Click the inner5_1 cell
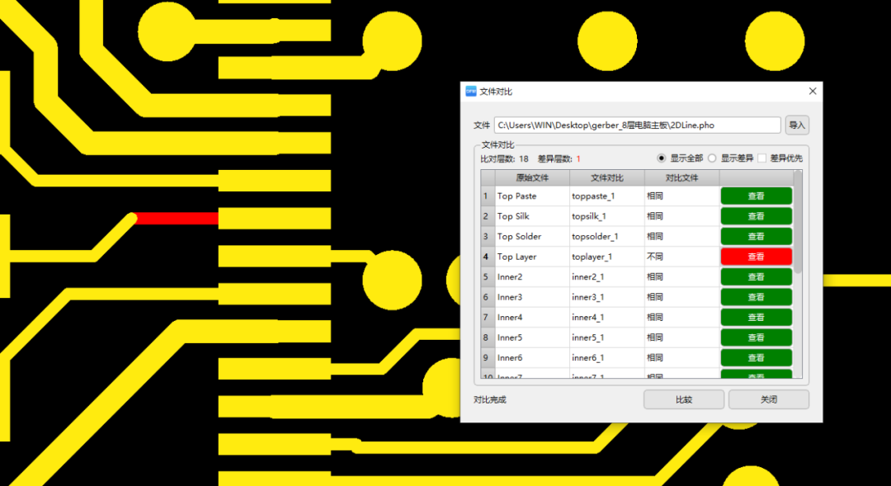The width and height of the screenshot is (891, 486). pos(607,337)
